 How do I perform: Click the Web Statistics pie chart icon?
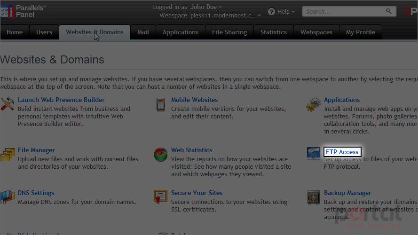161,155
